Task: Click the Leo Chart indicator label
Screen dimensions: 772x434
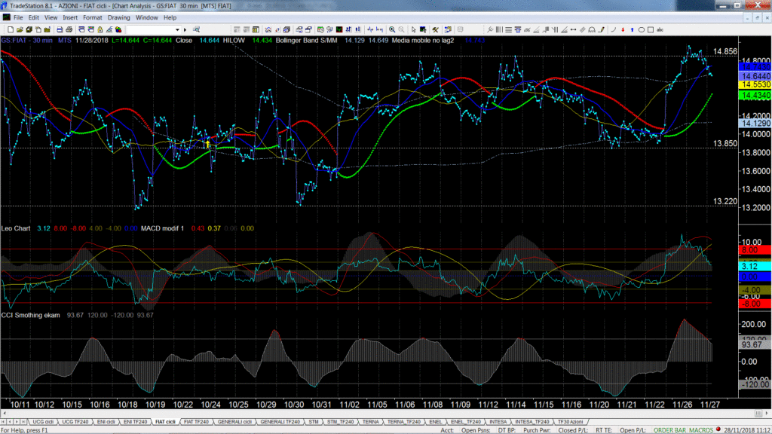Action: (16, 228)
